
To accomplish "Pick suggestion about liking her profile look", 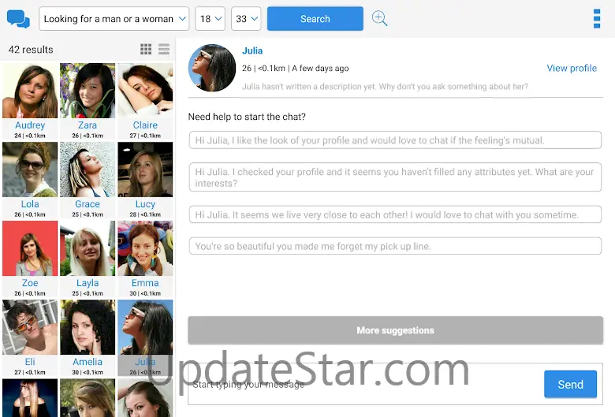I will tap(395, 140).
